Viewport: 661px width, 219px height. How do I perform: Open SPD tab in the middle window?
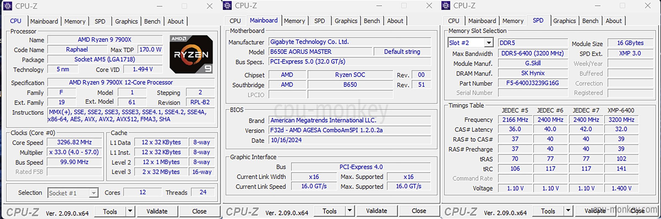pos(319,21)
